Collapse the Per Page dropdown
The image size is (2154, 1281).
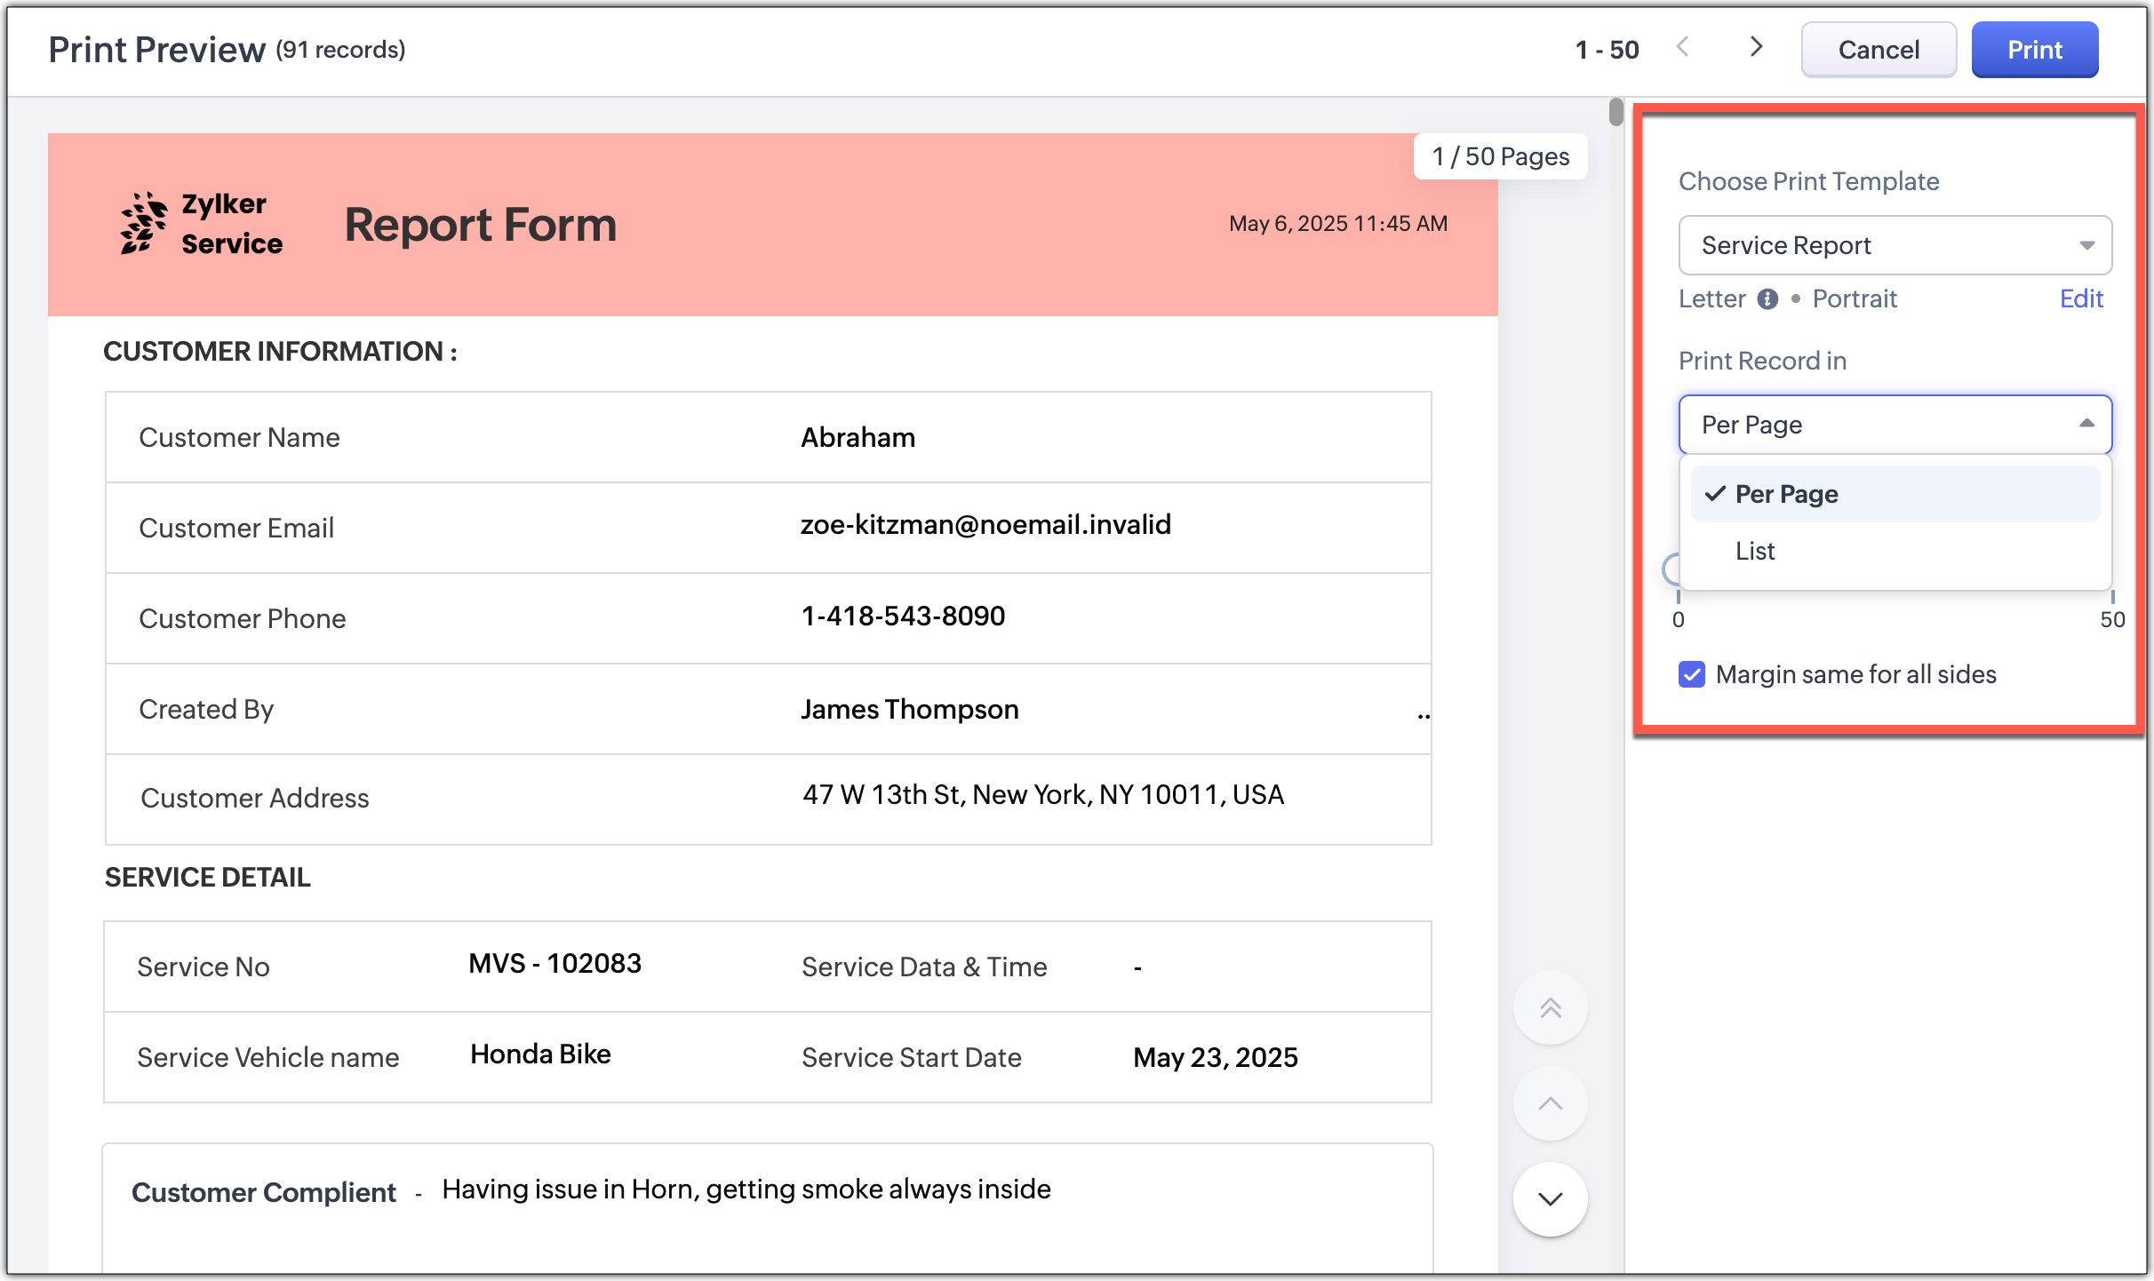1894,425
